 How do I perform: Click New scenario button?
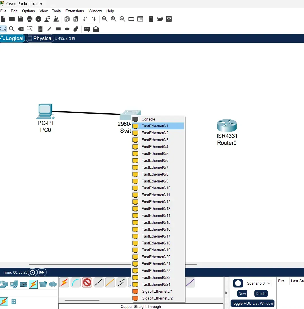coord(242,294)
